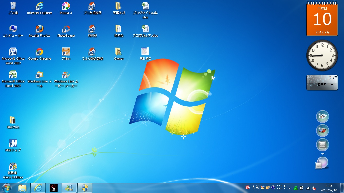
Task: Select the ごみ箱 recycle bin icon
Action: (x=13, y=8)
